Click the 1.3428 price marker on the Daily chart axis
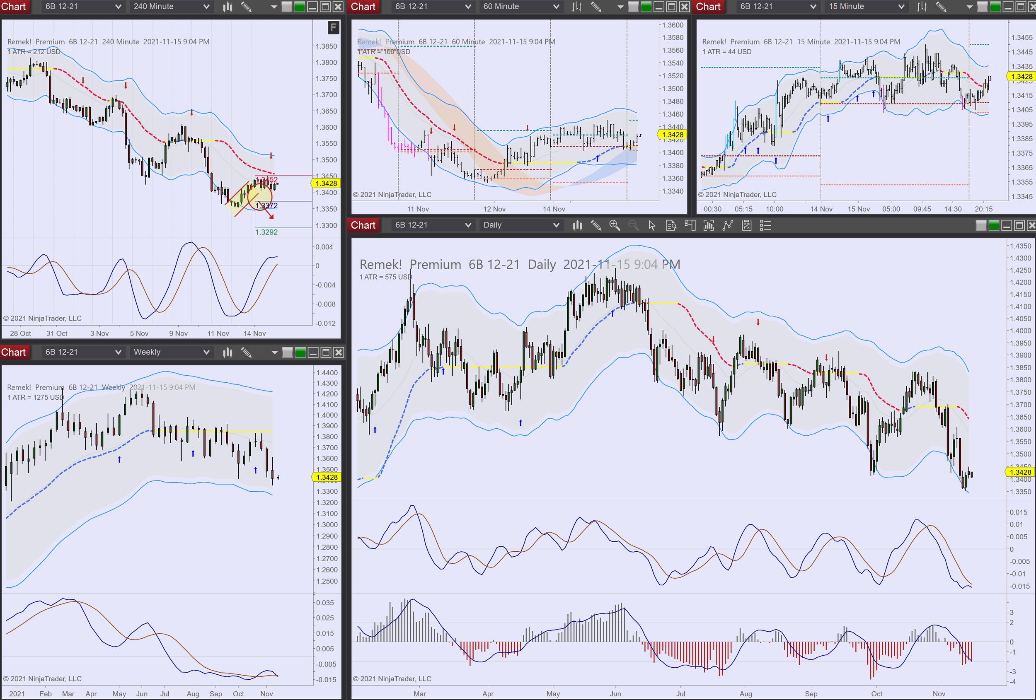Image resolution: width=1036 pixels, height=700 pixels. pos(1020,472)
